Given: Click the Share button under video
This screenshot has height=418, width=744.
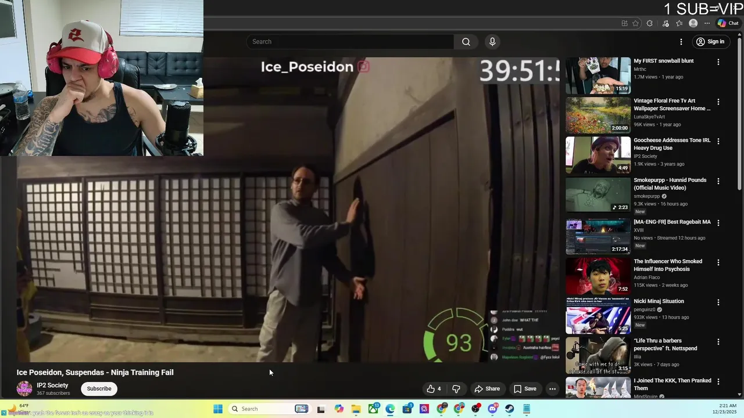Looking at the screenshot, I should [x=487, y=389].
